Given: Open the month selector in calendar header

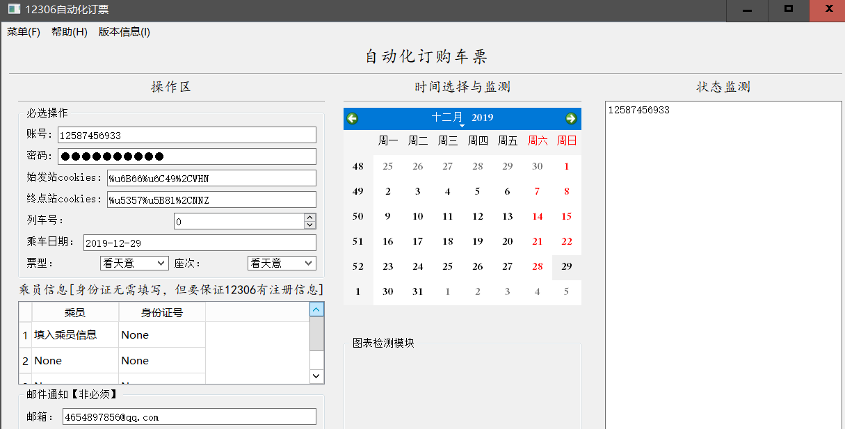Looking at the screenshot, I should (x=447, y=118).
